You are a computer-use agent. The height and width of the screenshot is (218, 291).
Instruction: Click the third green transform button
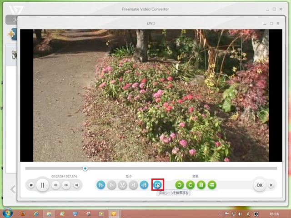click(x=201, y=185)
